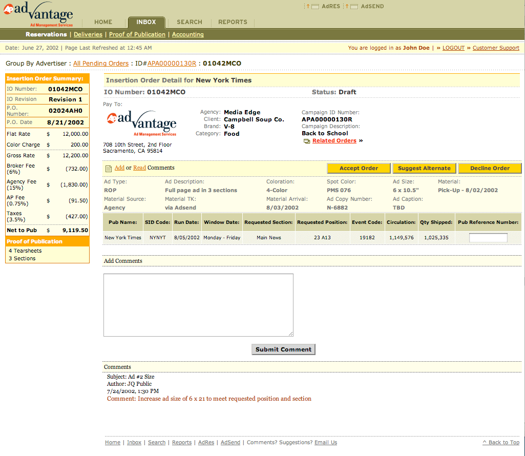Click the Pub Name column header
This screenshot has height=456, width=525.
(122, 222)
